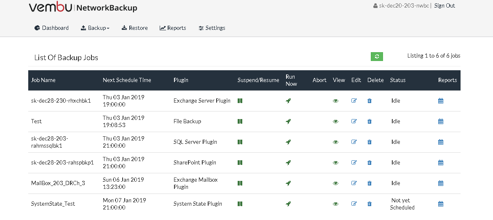493x220 pixels.
Task: Suspend the SystemState_Test job
Action: click(240, 204)
